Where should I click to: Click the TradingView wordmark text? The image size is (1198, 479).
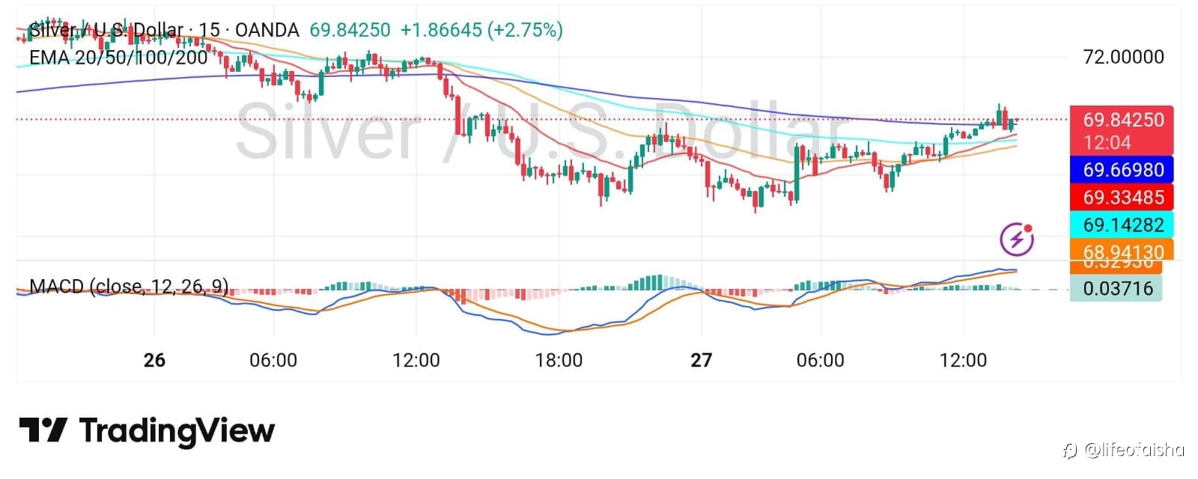pos(177,431)
